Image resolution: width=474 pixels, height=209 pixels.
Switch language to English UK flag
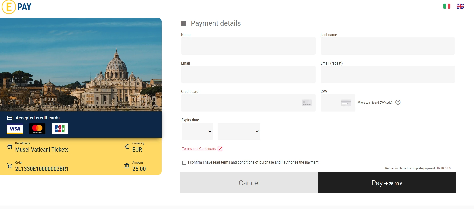point(460,6)
